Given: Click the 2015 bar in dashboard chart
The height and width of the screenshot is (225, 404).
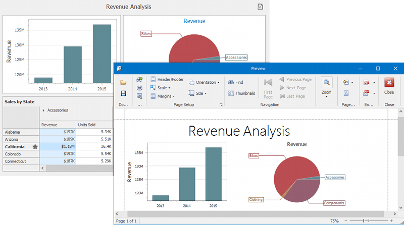Looking at the screenshot, I should tap(102, 54).
